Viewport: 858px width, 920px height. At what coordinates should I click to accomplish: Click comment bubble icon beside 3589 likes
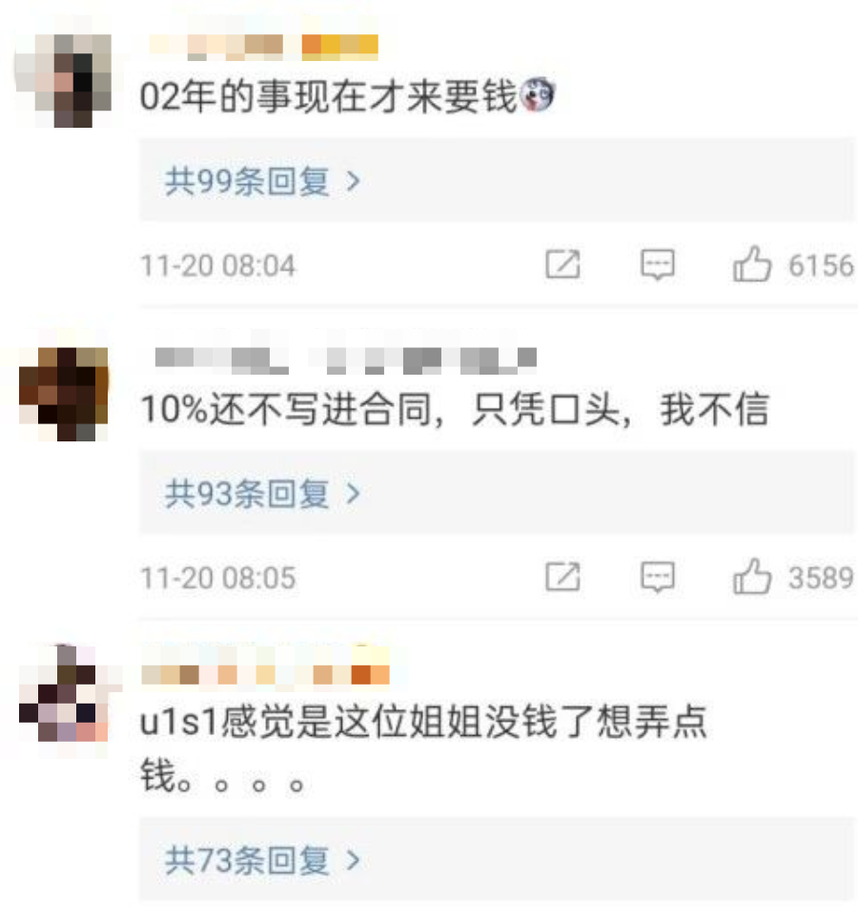click(657, 577)
